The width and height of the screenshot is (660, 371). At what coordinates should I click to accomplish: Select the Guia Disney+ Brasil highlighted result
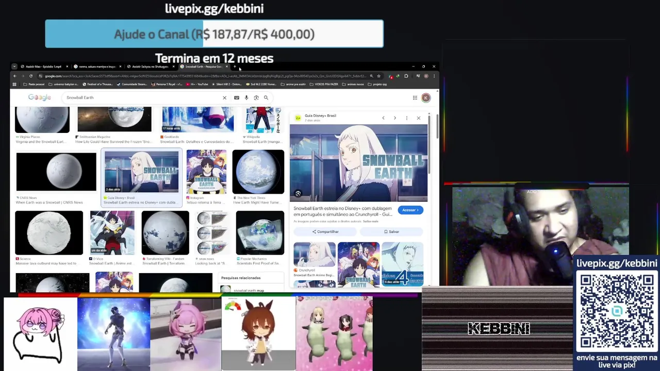[x=142, y=177]
